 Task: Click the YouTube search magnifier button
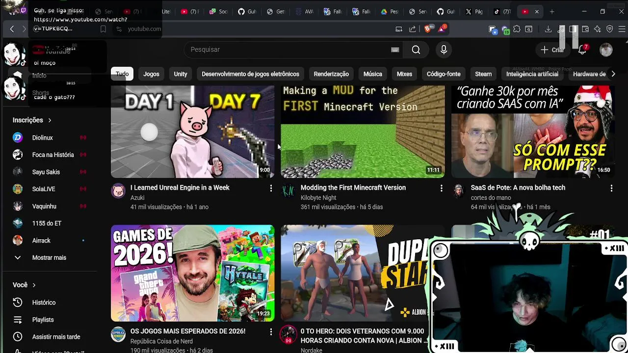[x=416, y=50]
